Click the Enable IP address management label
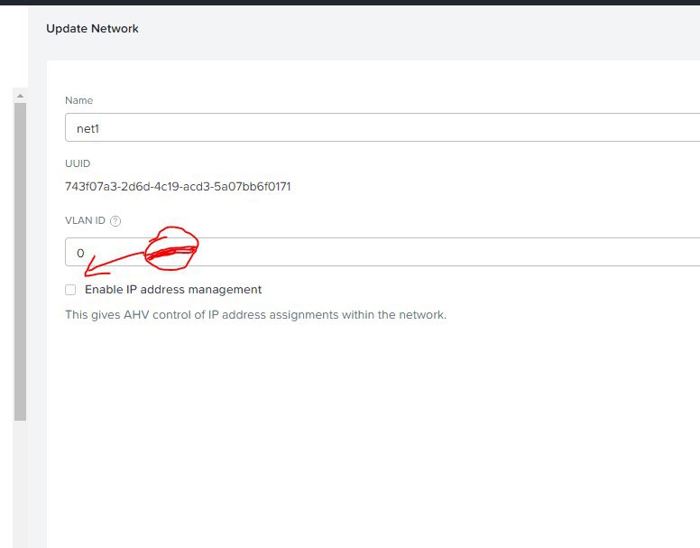 (x=173, y=290)
